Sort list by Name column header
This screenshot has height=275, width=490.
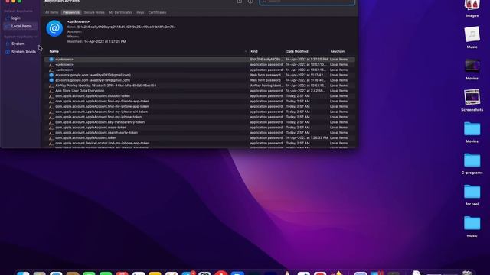[x=54, y=51]
